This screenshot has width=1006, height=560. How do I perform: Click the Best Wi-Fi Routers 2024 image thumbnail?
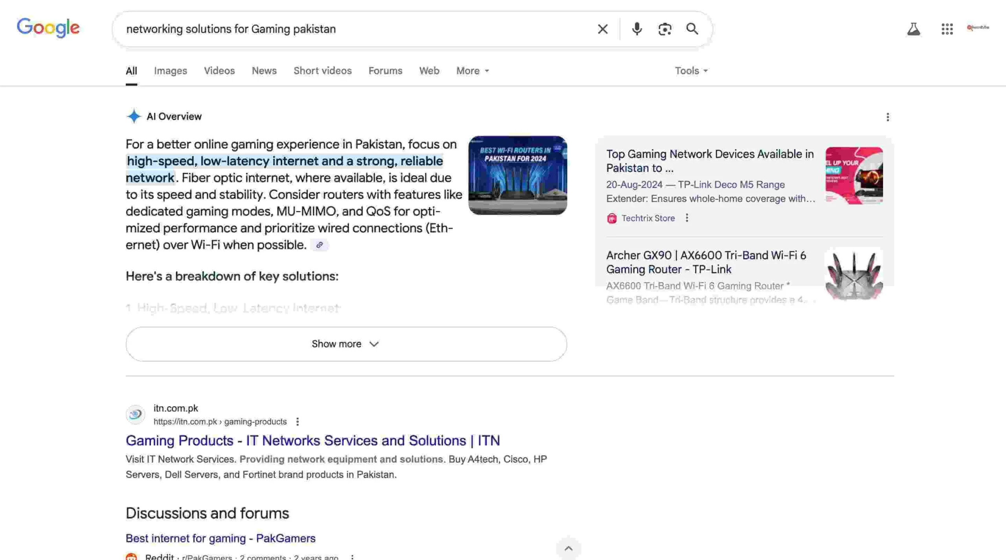(x=517, y=175)
